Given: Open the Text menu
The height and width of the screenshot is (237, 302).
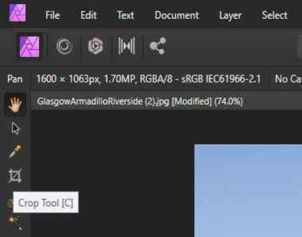Looking at the screenshot, I should [125, 16].
